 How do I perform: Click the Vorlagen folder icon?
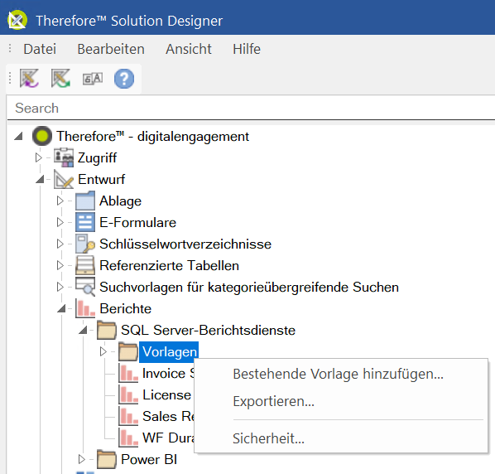[128, 351]
